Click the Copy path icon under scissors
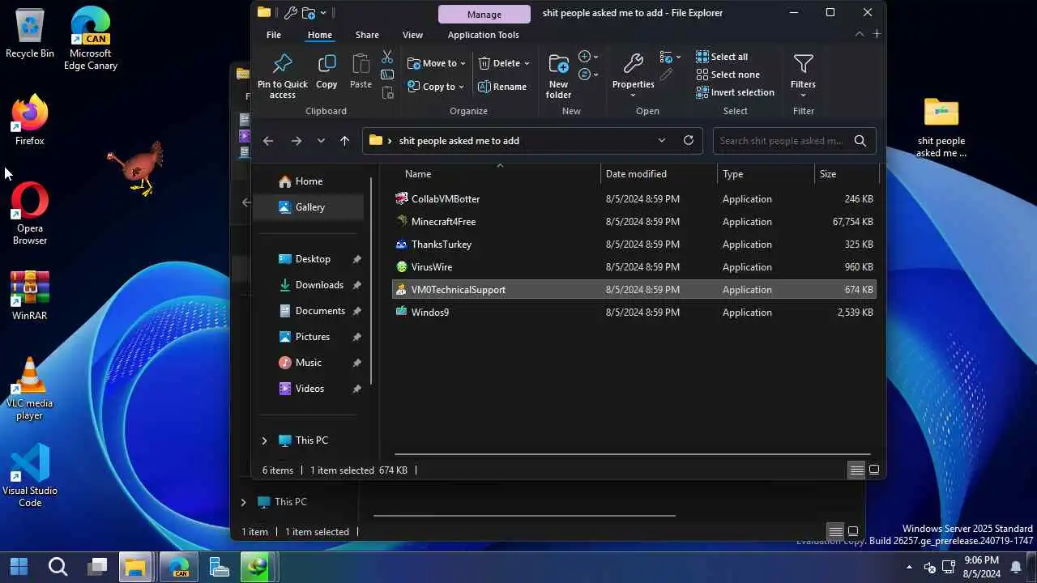Viewport: 1037px width, 583px height. pos(387,75)
